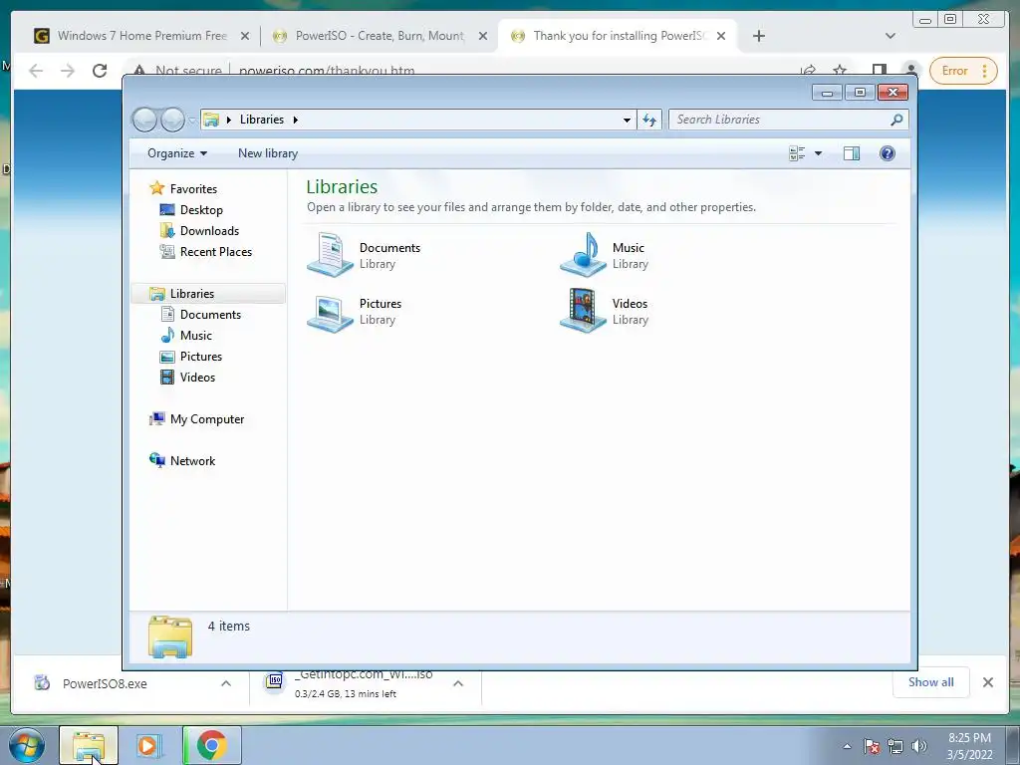1020x765 pixels.
Task: Close the PowerISO Create, Burn tab
Action: [483, 36]
